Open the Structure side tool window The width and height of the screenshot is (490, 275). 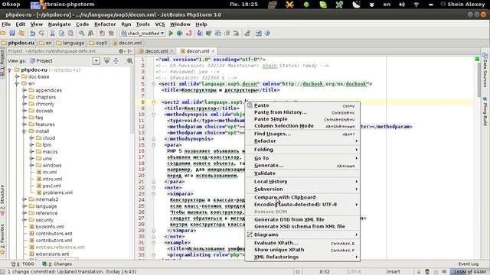pos(2,201)
